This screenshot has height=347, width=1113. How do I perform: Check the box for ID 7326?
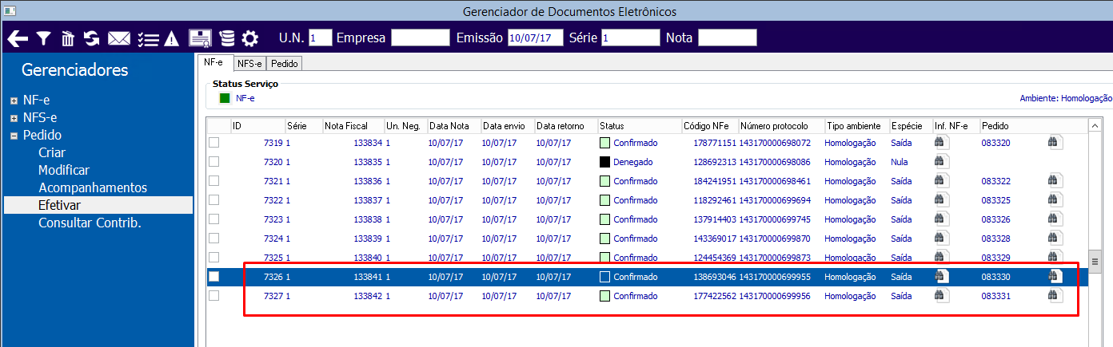click(x=213, y=277)
